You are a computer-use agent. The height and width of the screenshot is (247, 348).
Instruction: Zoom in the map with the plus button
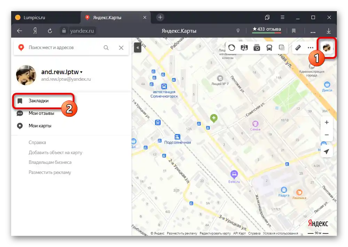326,122
